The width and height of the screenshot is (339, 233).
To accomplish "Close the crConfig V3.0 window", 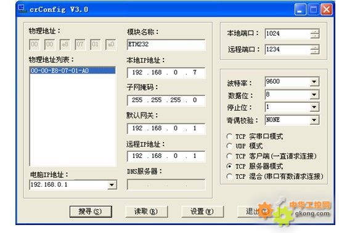I will click(x=327, y=9).
